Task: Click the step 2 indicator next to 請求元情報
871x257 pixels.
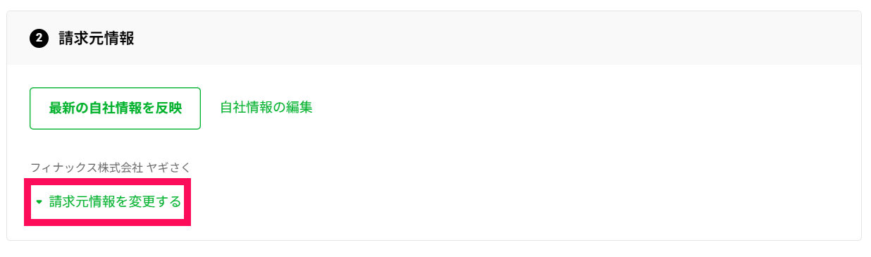Action: (39, 38)
